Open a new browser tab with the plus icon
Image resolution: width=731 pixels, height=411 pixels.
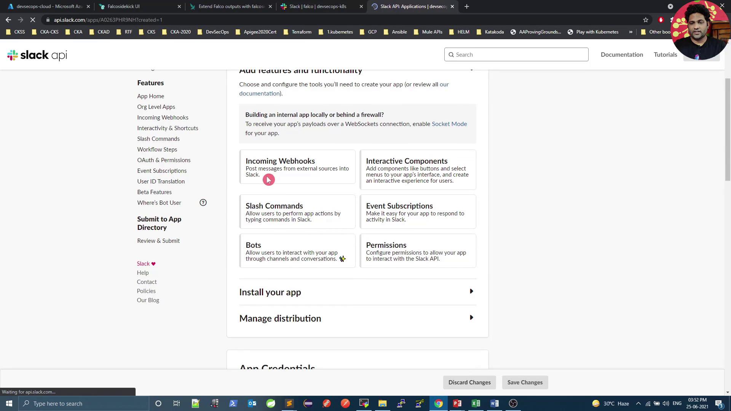pos(466,6)
